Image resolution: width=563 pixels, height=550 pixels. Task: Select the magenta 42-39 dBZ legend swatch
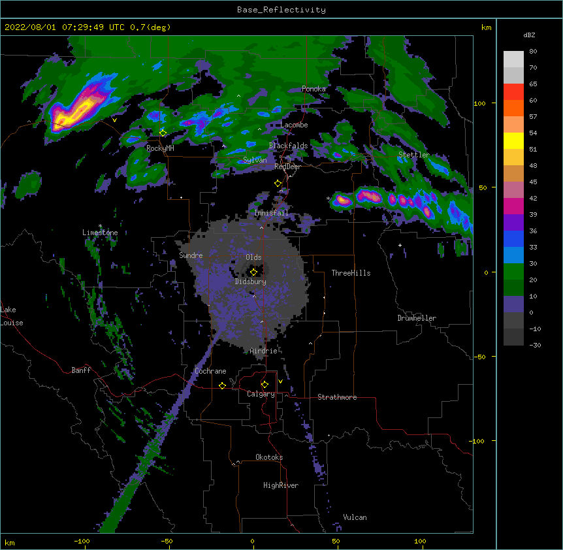click(513, 206)
